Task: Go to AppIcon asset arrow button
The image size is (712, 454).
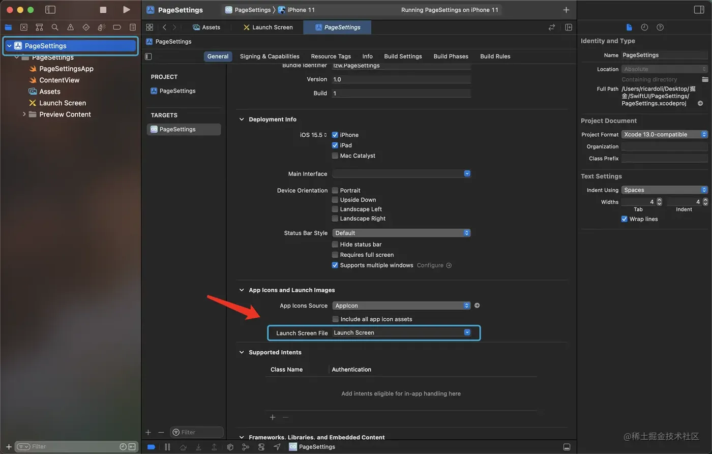Action: pos(477,306)
